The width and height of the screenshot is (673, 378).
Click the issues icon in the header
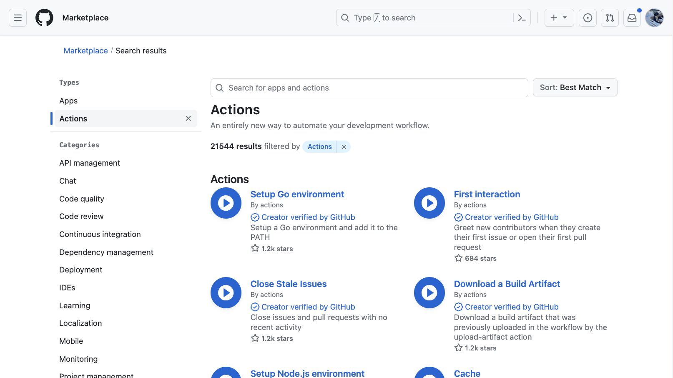click(588, 18)
